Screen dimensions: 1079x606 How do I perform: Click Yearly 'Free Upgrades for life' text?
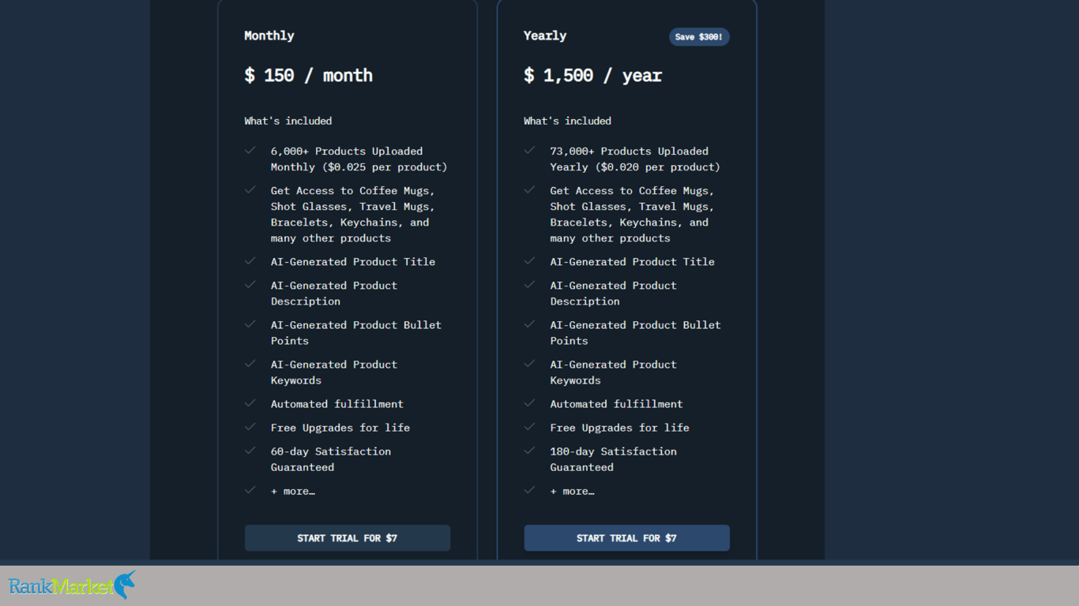pyautogui.click(x=620, y=428)
